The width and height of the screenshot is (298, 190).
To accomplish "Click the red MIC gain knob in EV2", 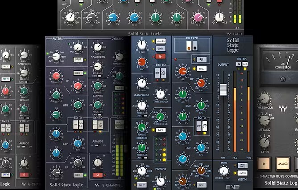I will coord(142,62).
